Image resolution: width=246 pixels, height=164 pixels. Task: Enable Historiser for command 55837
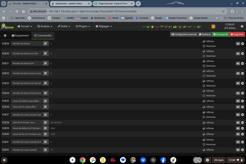pyautogui.click(x=204, y=117)
